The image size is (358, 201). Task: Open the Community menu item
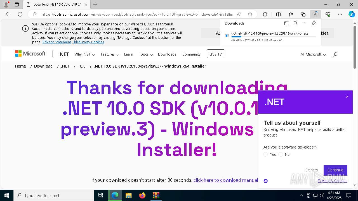coord(191,54)
